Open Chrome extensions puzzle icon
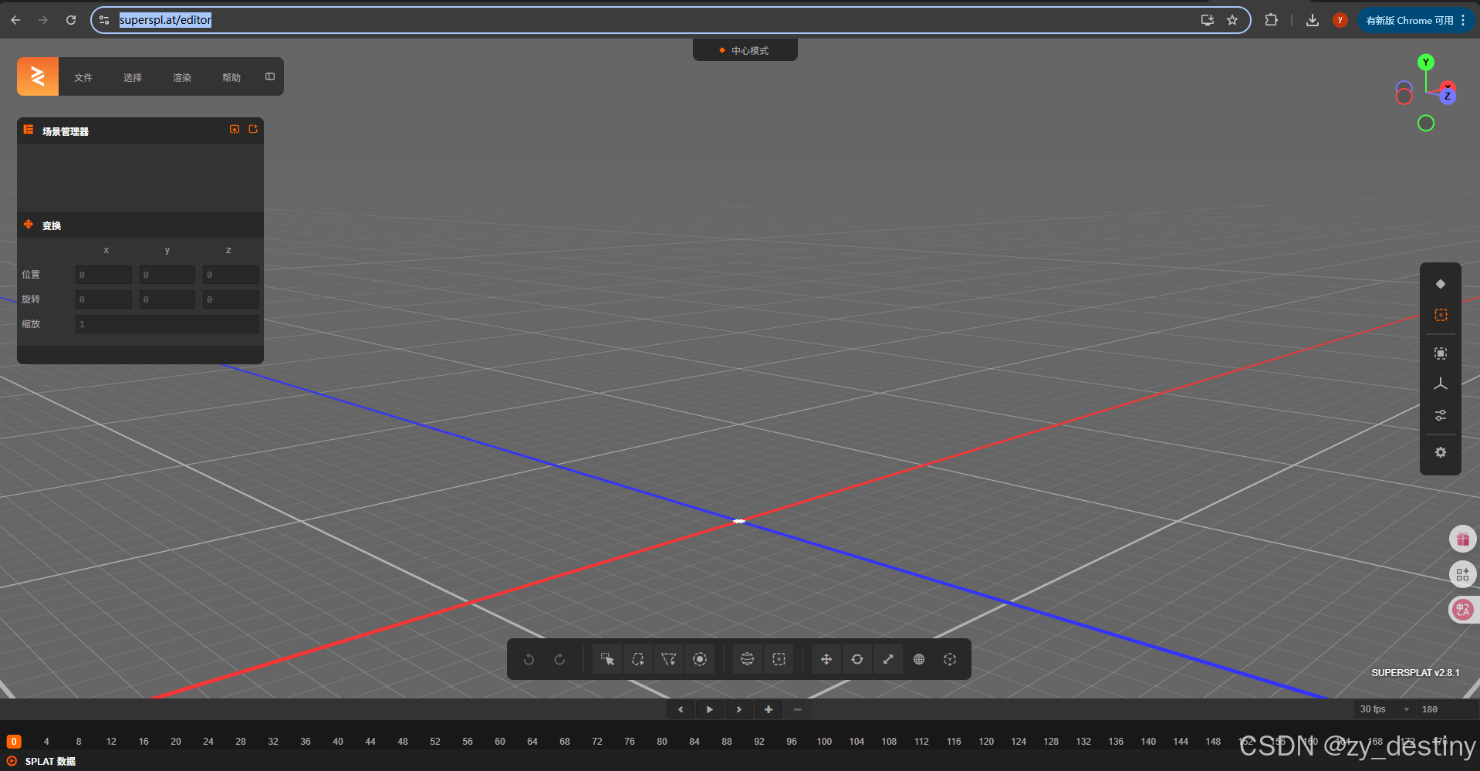This screenshot has height=771, width=1480. 1271,20
